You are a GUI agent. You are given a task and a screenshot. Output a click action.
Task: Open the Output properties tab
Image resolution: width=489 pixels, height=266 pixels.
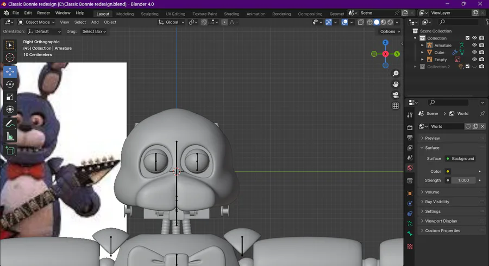point(410,138)
